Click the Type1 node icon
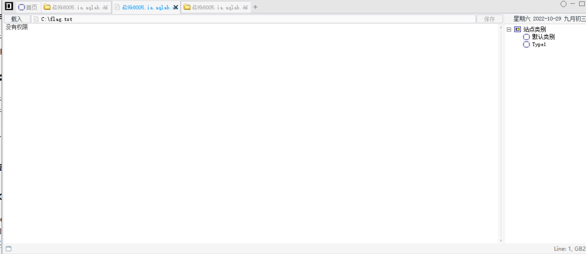The width and height of the screenshot is (586, 254). pos(526,44)
